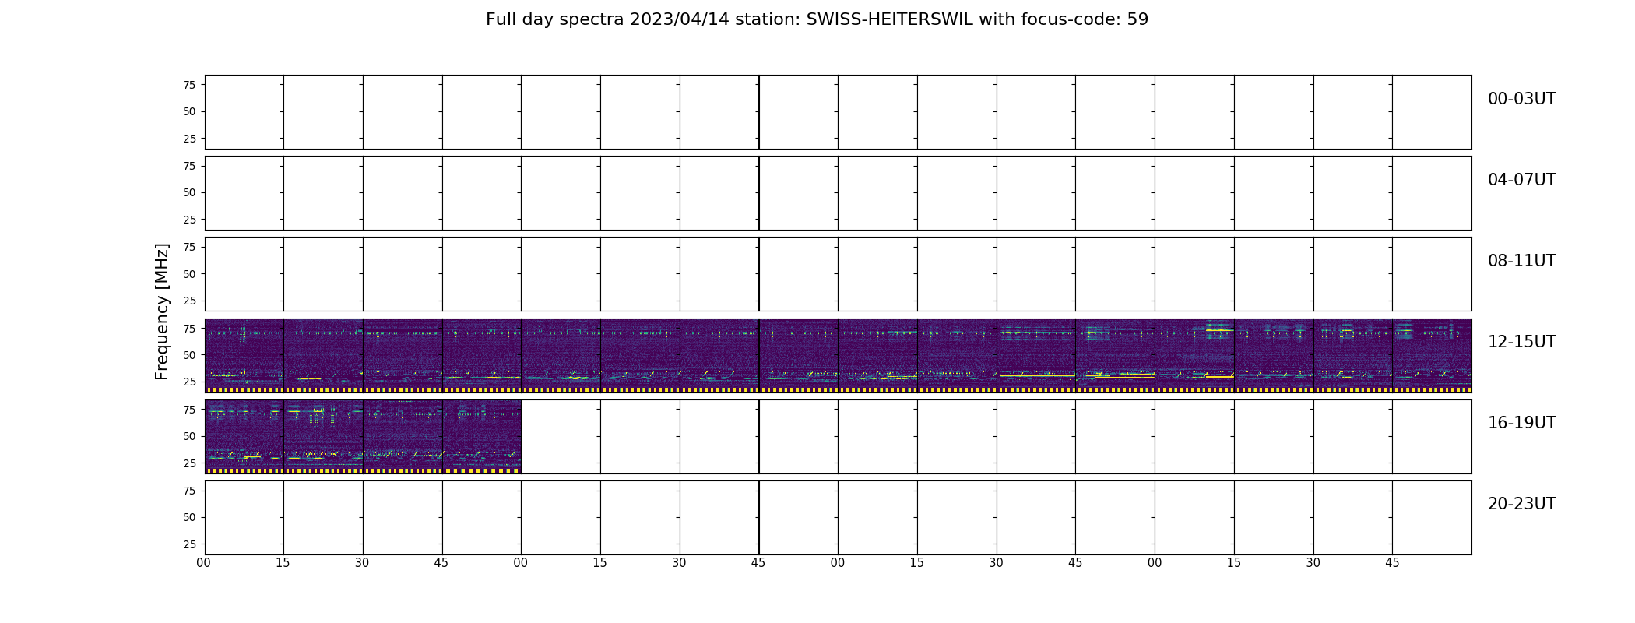This screenshot has width=1635, height=623.
Task: Click the 75 tick of the 16-19UT row
Action: point(189,410)
